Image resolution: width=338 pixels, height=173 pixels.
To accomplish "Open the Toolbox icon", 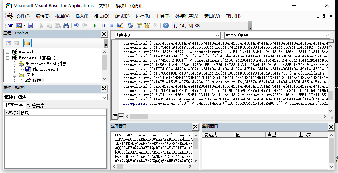I will (155, 25).
